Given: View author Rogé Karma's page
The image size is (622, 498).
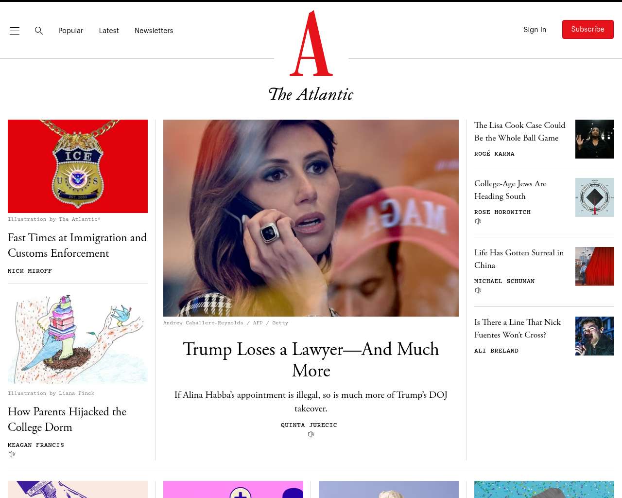Looking at the screenshot, I should click(x=494, y=154).
